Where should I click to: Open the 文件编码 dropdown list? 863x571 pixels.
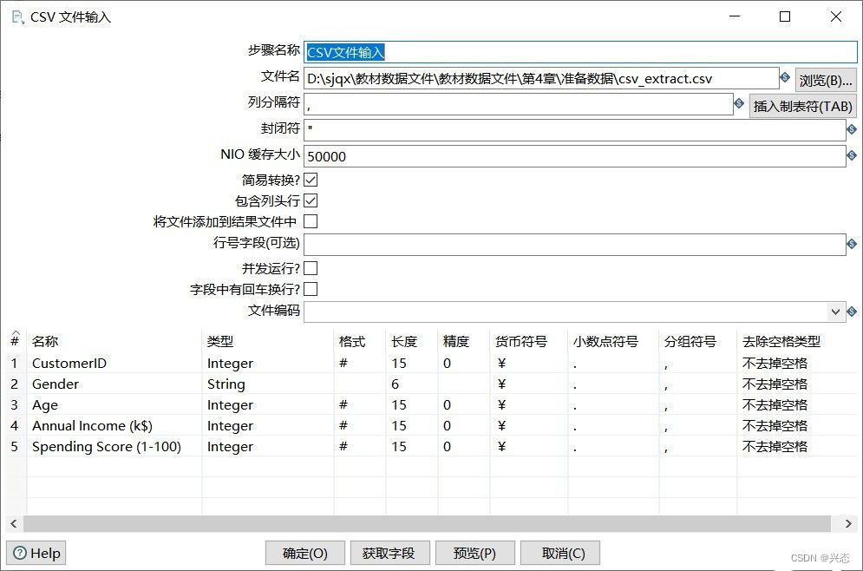pos(835,312)
